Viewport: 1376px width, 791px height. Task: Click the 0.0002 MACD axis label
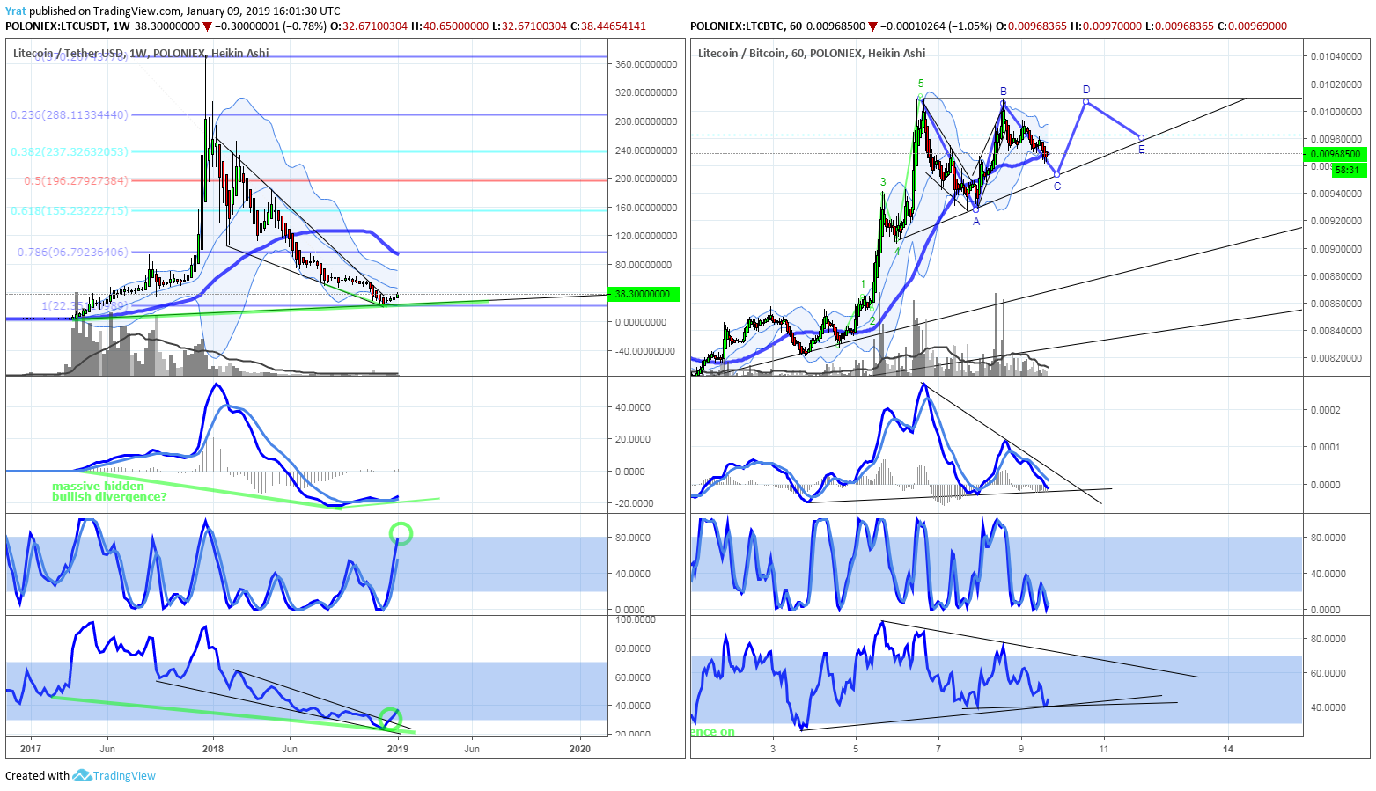point(1324,410)
